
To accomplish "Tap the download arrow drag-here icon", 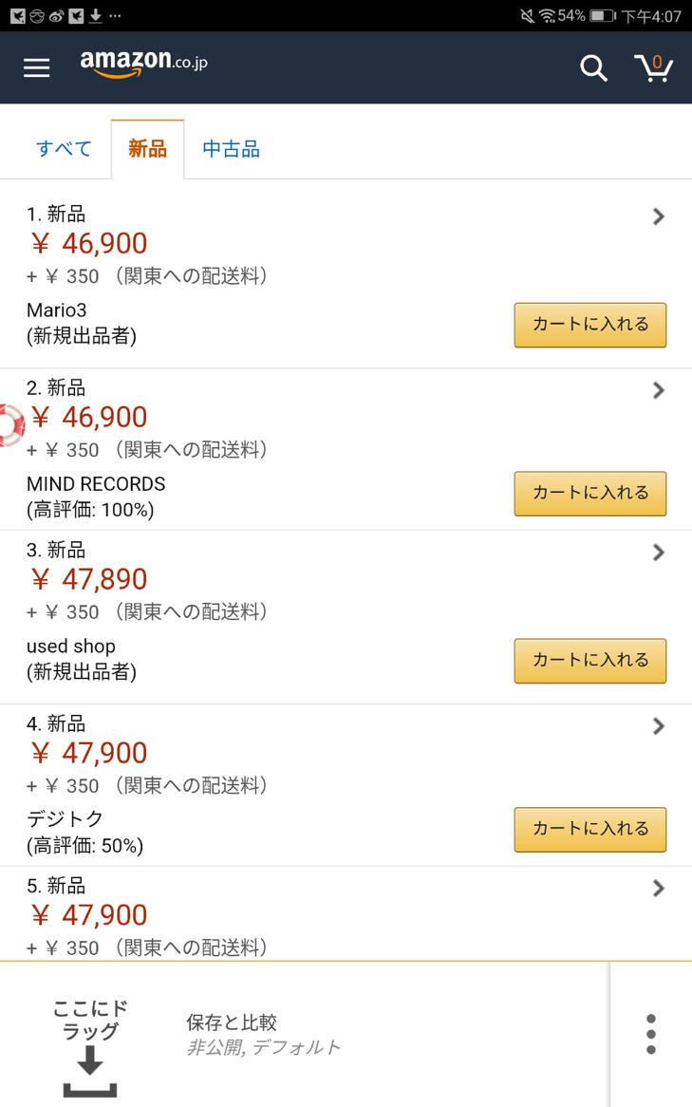I will [x=89, y=1071].
